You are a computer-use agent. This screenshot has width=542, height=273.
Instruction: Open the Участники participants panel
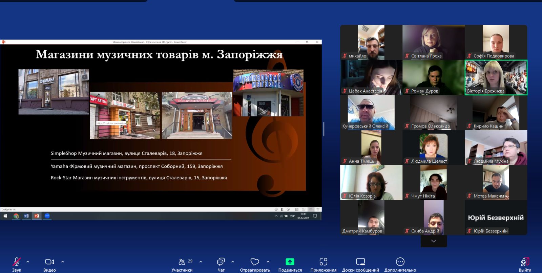pyautogui.click(x=182, y=262)
